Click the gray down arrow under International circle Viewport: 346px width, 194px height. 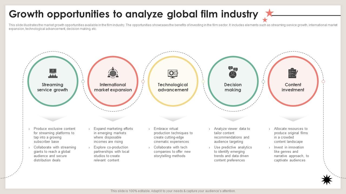coord(113,119)
